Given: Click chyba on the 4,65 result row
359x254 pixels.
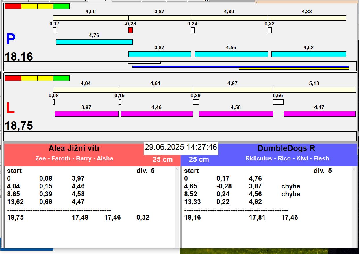Looking at the screenshot, I should click(x=290, y=186).
